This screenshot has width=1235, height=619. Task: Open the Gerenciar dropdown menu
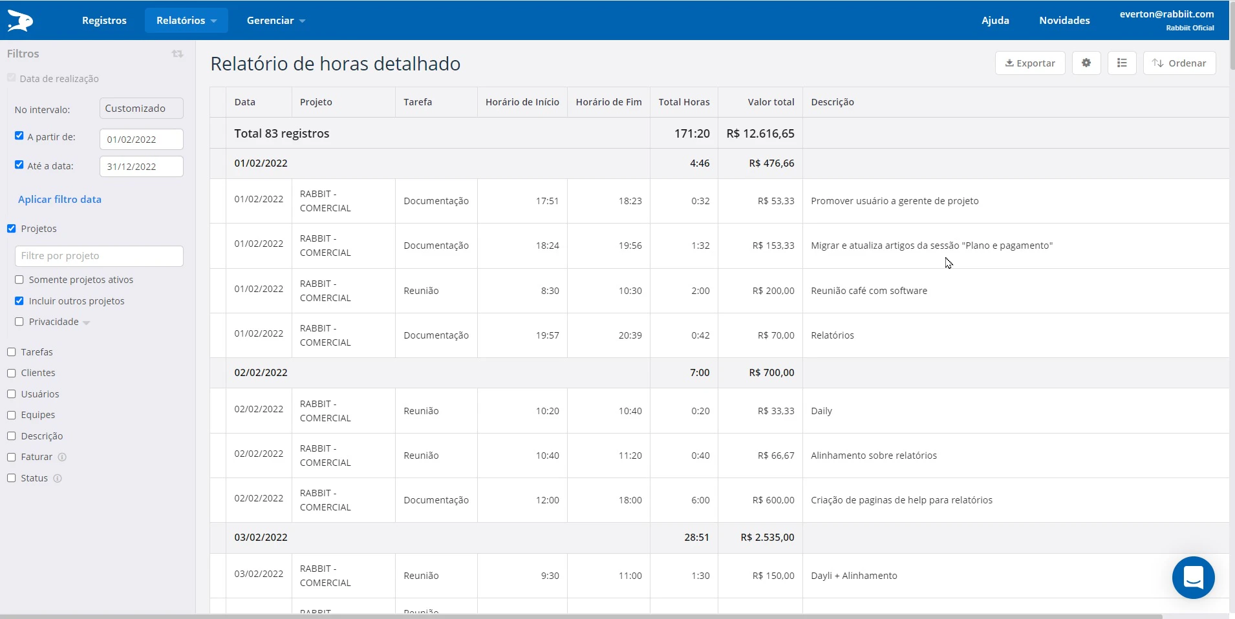[275, 20]
